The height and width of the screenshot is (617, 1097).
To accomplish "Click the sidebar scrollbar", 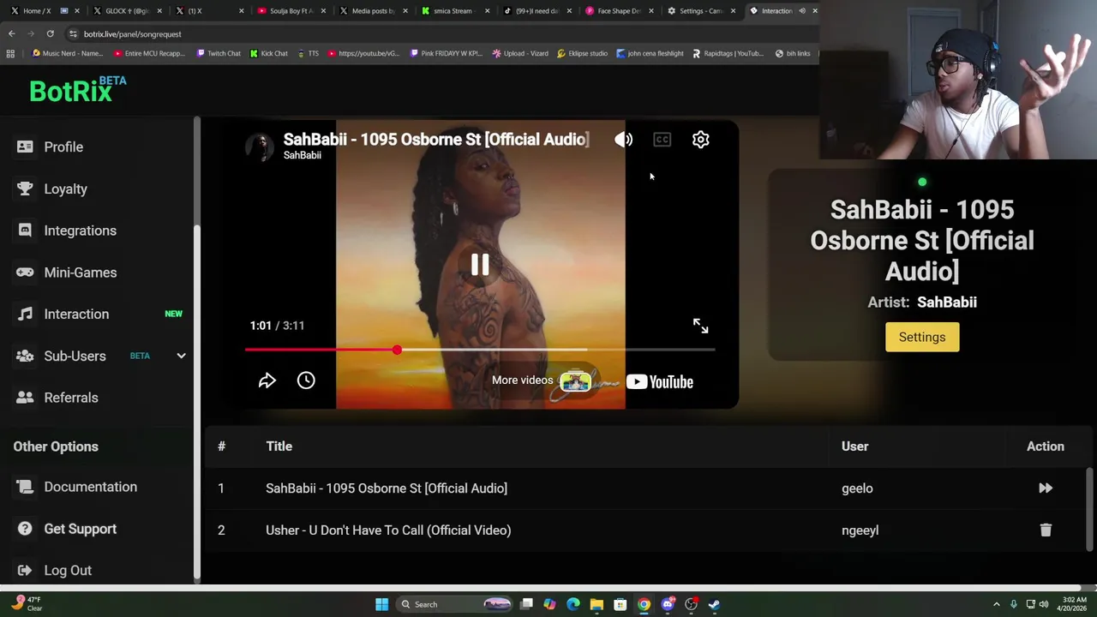I will [197, 403].
